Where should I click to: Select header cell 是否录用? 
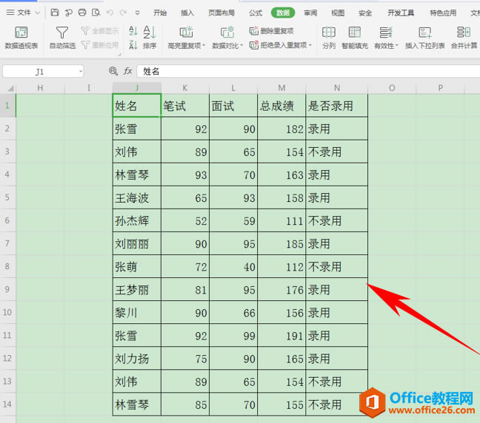[337, 106]
